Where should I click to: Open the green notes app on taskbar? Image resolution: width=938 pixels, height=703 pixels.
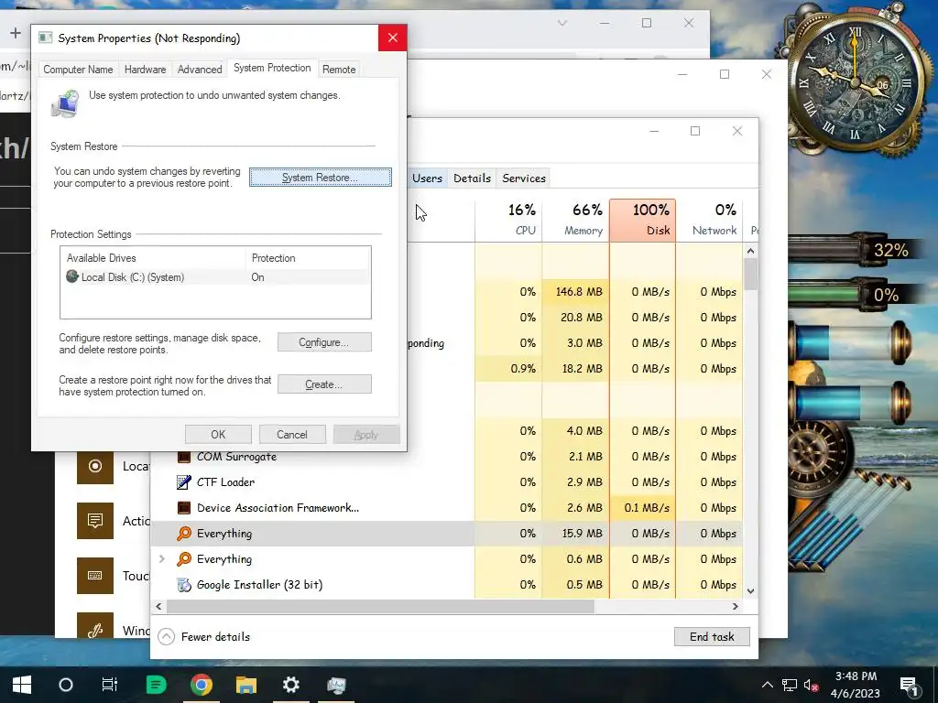pos(156,685)
